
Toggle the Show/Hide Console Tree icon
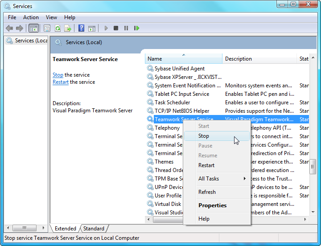coord(33,28)
